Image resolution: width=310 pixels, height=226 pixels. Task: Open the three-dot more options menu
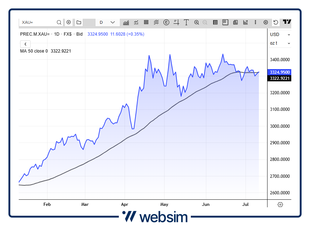click(x=255, y=22)
